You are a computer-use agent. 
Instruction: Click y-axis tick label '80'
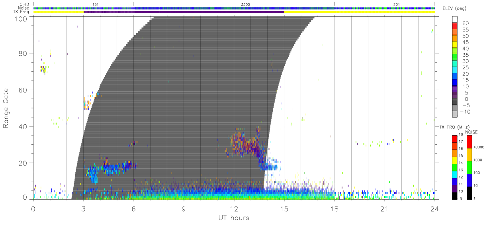click(23, 53)
